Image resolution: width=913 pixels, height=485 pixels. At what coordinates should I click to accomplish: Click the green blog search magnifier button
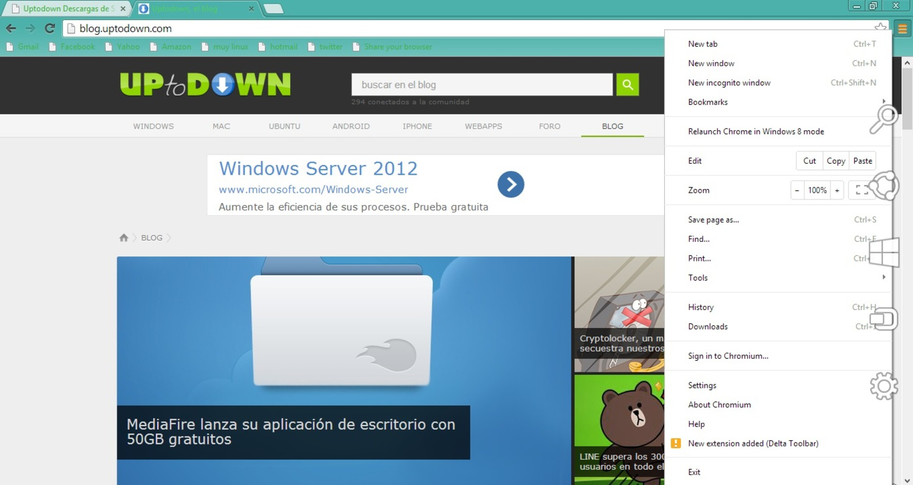[x=628, y=85]
